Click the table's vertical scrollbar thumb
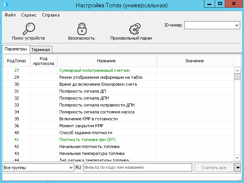 [237, 77]
